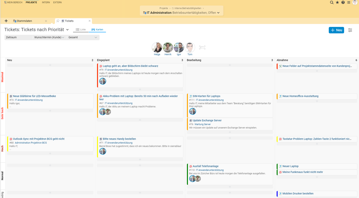Viewport: 359px width, 198px height.
Task: Close the Tickets tab
Action: [89, 21]
